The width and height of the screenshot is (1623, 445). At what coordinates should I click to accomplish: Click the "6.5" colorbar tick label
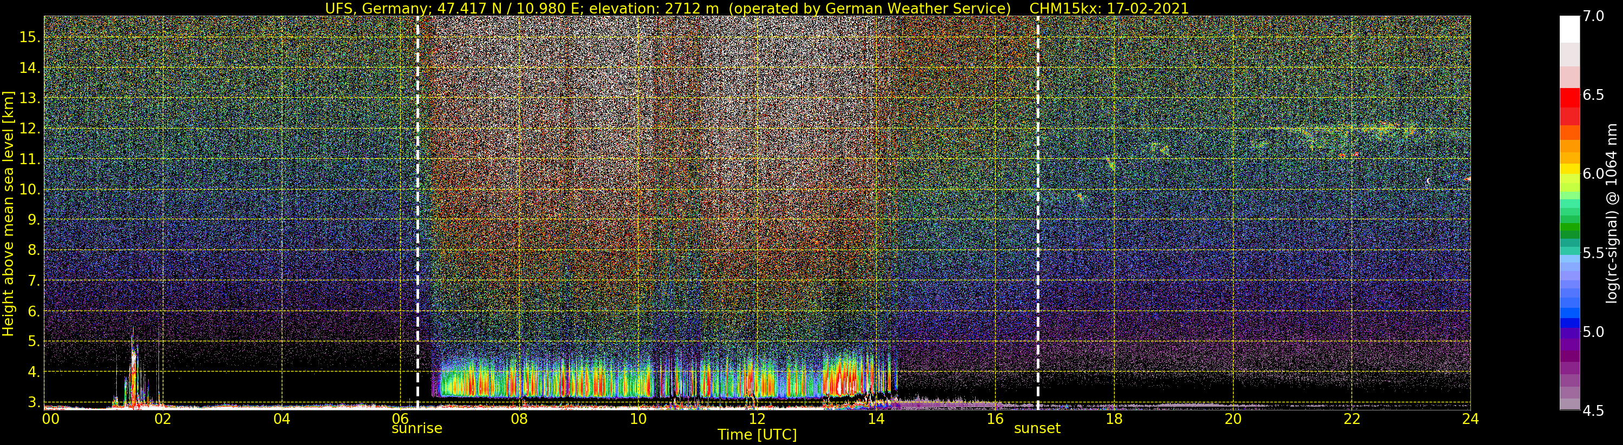(1593, 95)
